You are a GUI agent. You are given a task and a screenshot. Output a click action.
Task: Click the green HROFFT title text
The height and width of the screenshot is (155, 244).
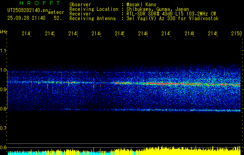[40, 3]
